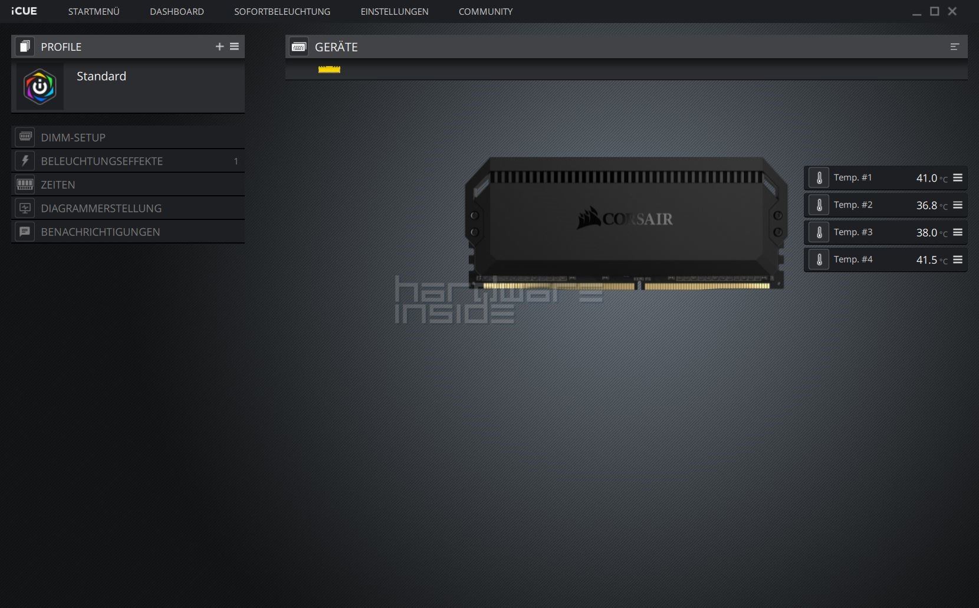Open the STARTMENÜ tab
Screen dimensions: 979x608
pos(94,11)
